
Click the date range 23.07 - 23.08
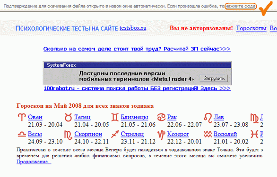click(x=231, y=125)
